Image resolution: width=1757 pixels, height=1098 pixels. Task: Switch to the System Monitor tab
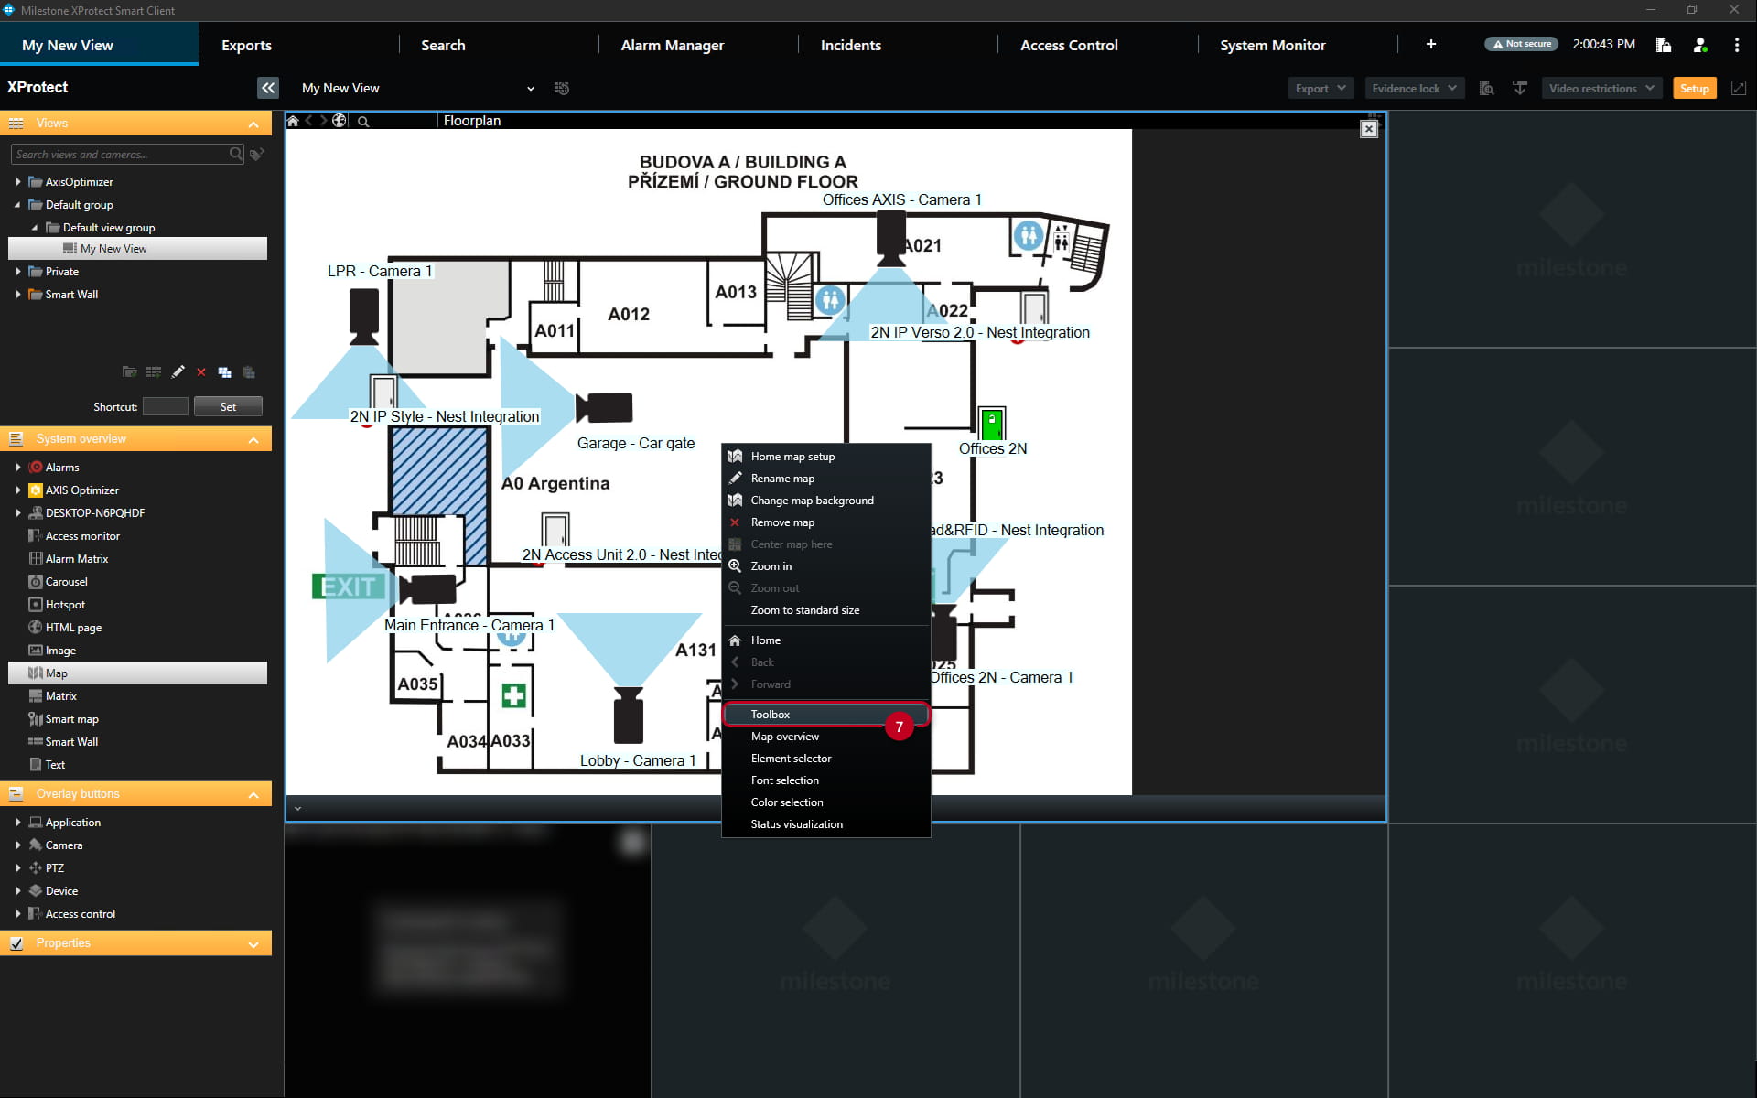tap(1272, 45)
